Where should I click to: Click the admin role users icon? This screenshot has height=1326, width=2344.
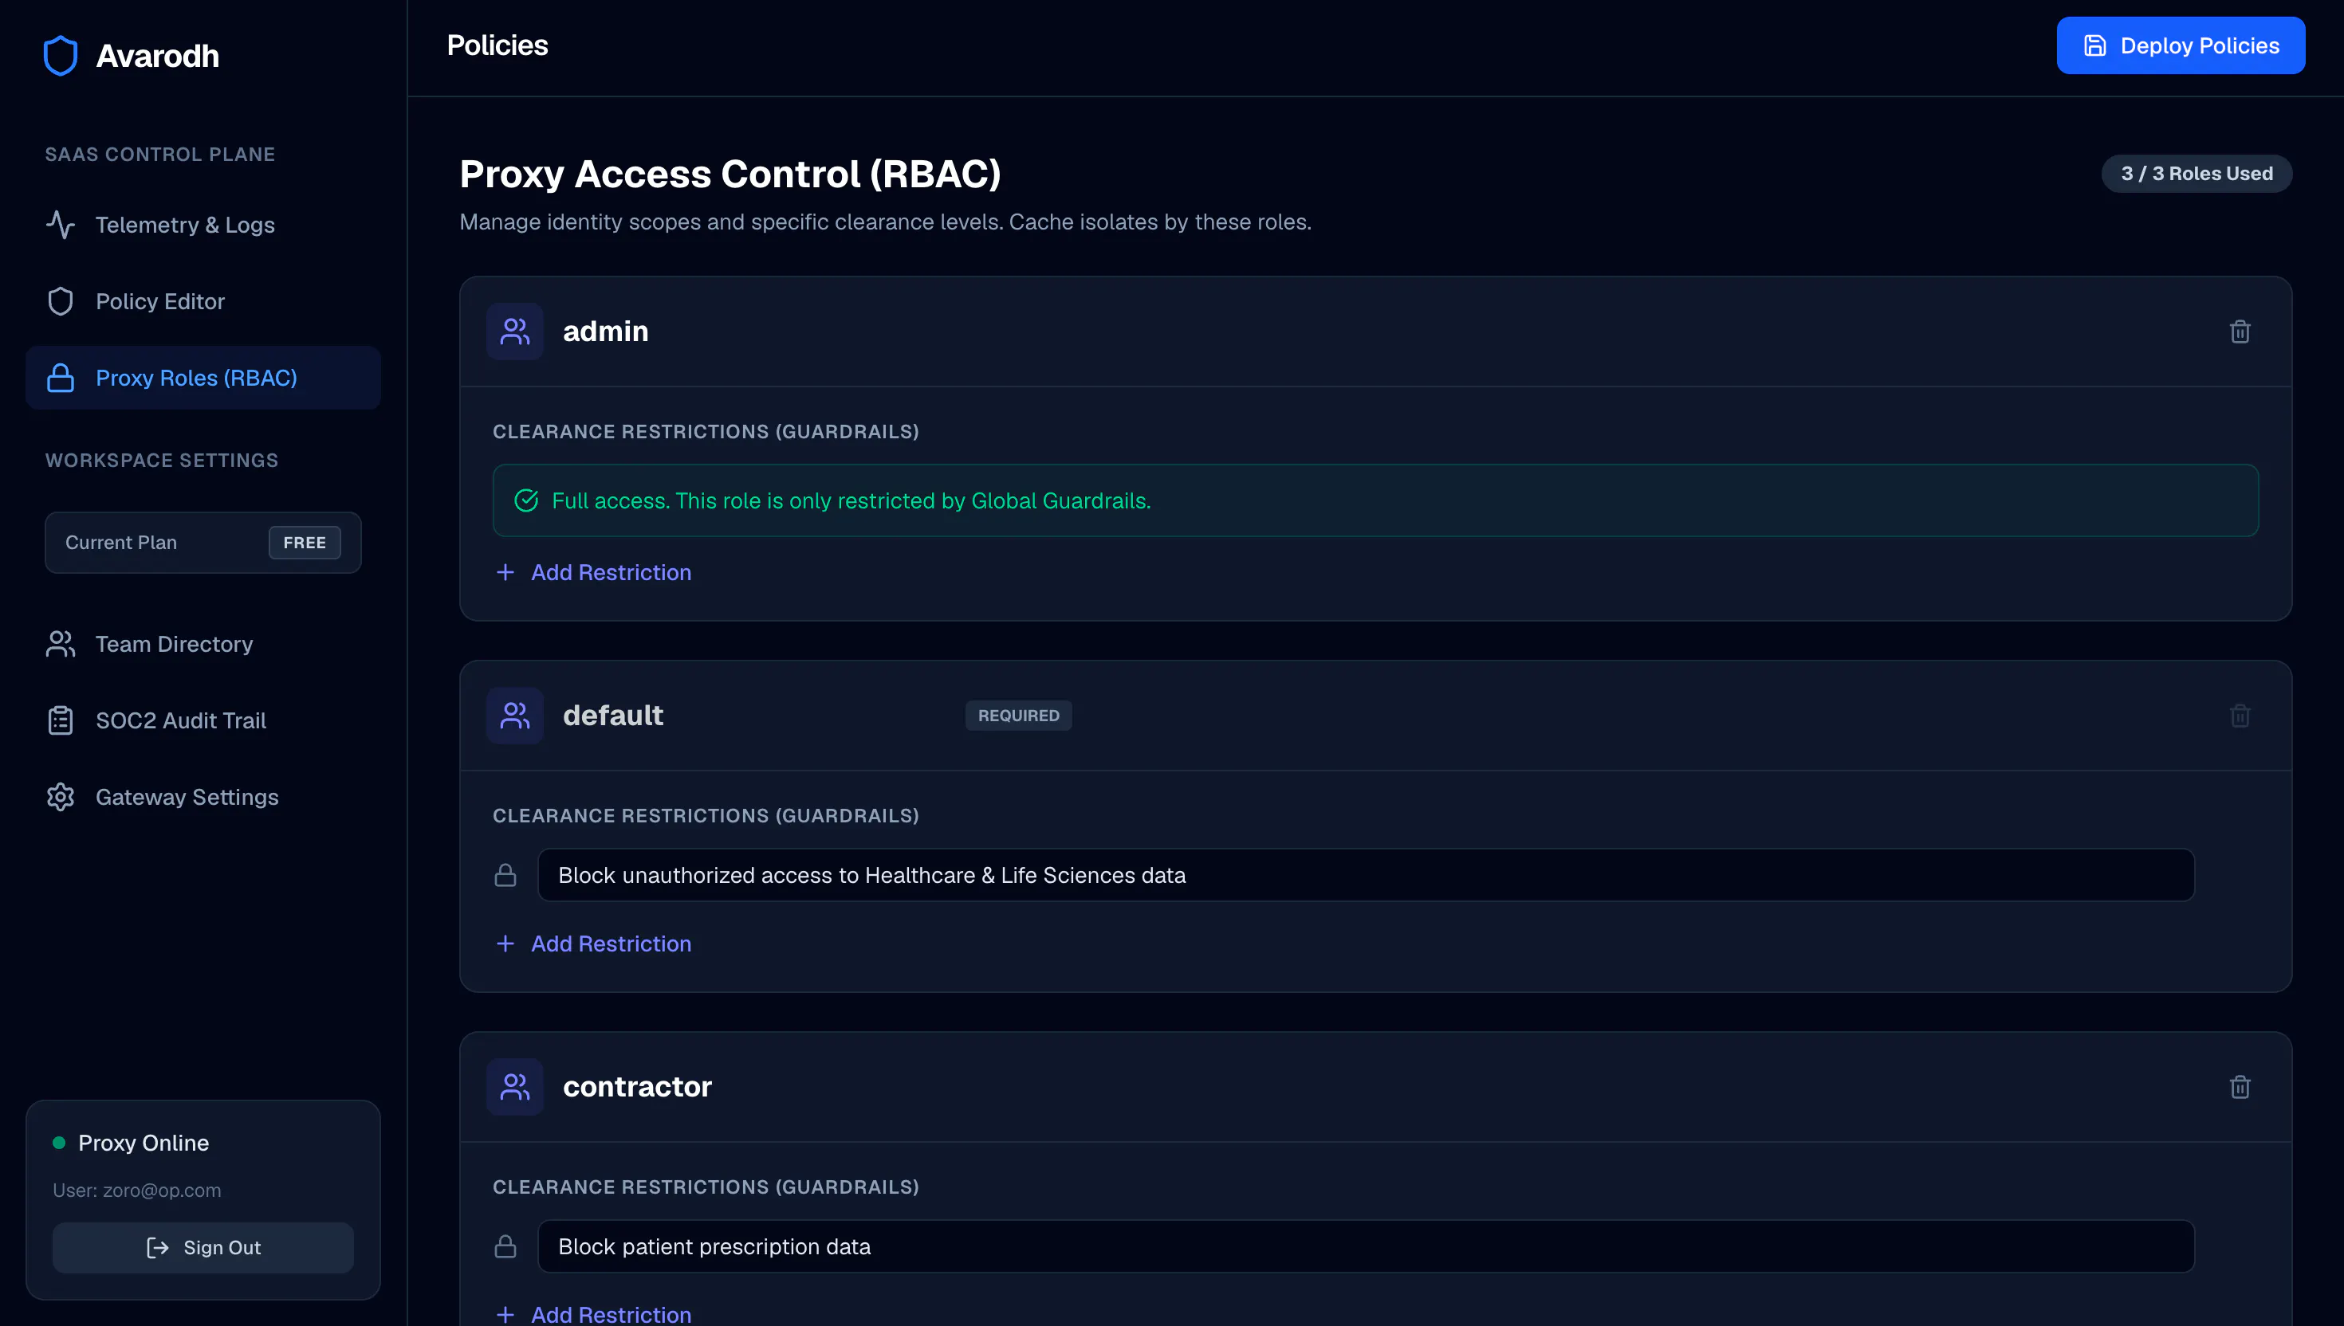click(515, 331)
